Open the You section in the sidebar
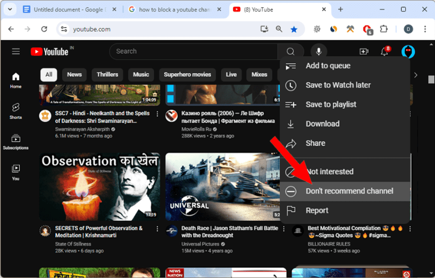Screen dimensions: 435x278 16,172
